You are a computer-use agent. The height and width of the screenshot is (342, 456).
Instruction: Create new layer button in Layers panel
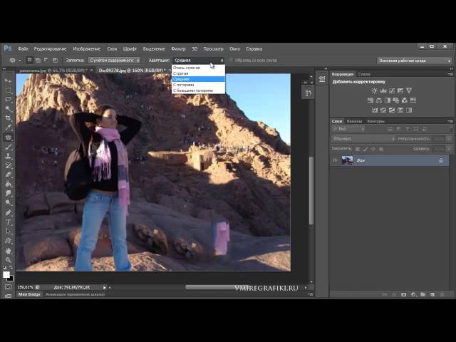[432, 294]
